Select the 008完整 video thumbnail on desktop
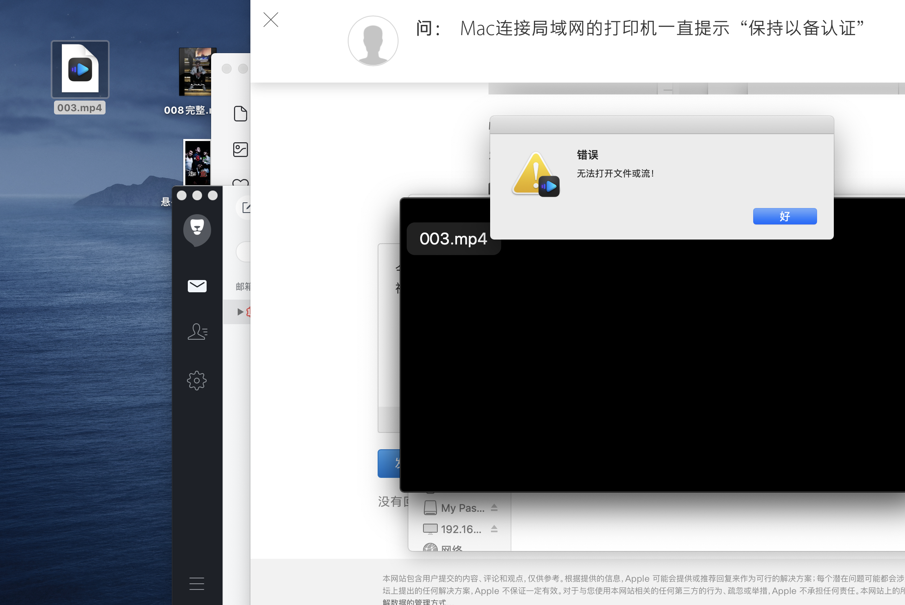The width and height of the screenshot is (905, 605). pos(195,72)
